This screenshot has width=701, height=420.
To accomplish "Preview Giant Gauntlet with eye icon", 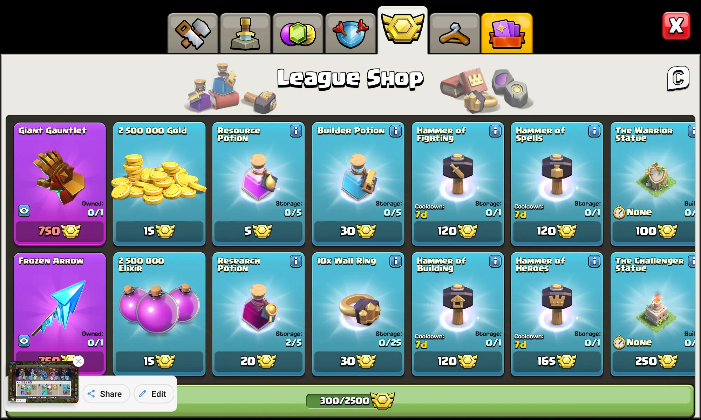I will (24, 211).
